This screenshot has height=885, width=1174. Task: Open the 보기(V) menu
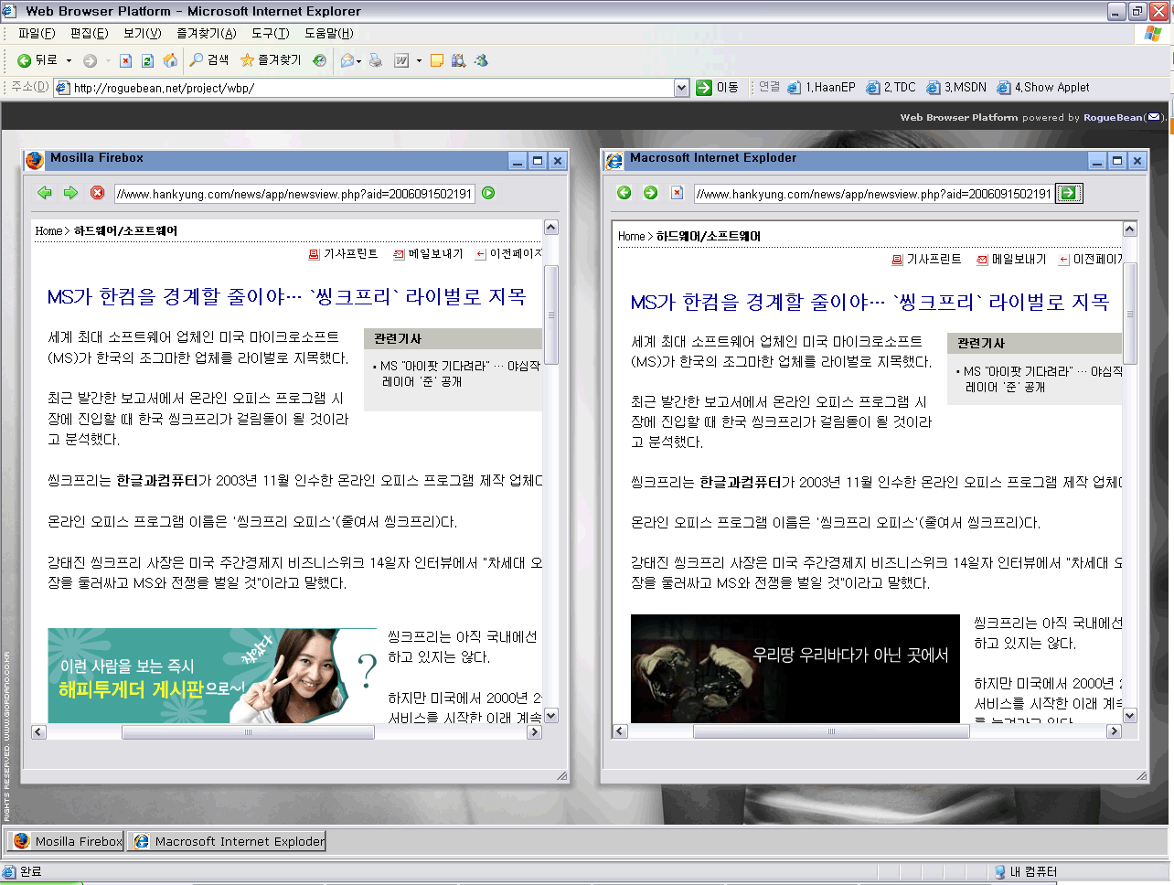click(x=142, y=33)
